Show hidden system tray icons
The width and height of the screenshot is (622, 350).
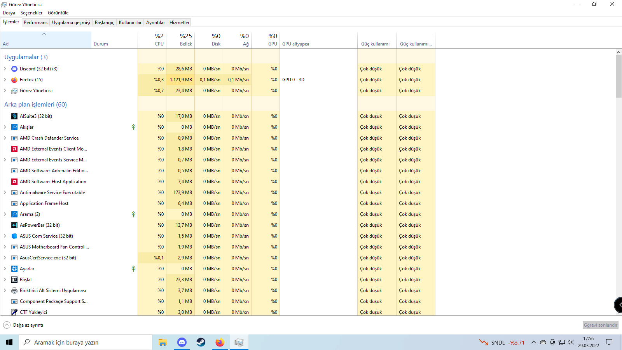[533, 342]
